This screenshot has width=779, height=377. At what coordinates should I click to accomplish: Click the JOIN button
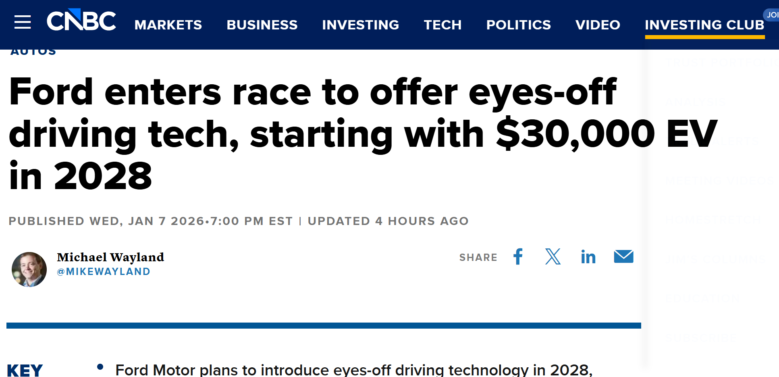tap(773, 15)
